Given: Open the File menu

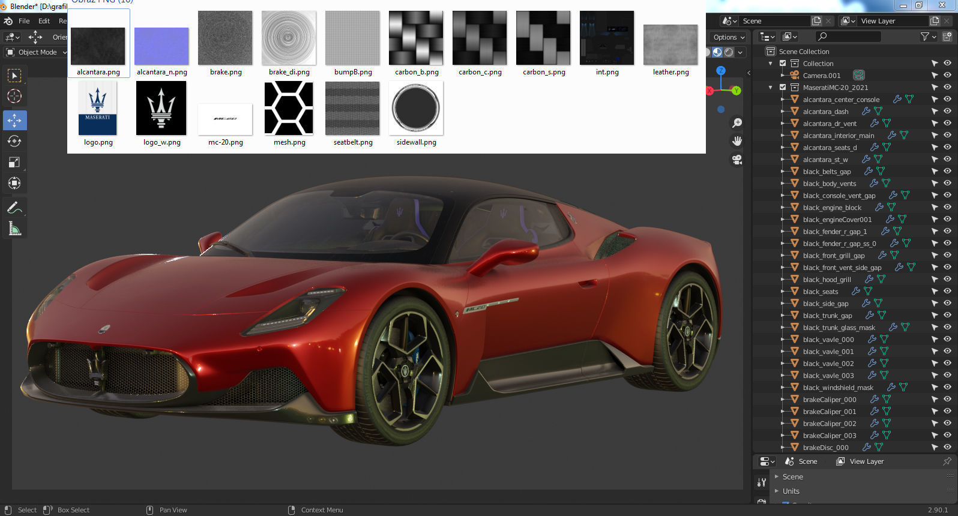Looking at the screenshot, I should tap(24, 21).
